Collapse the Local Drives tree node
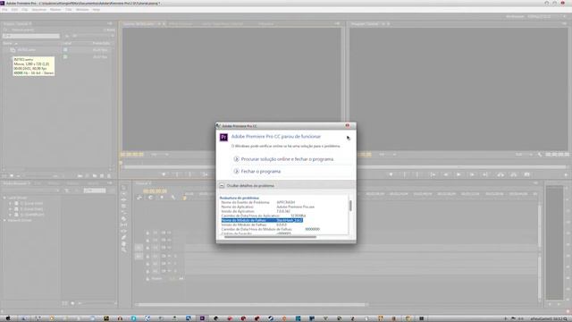Screen dimensions: 572x322 (4, 198)
